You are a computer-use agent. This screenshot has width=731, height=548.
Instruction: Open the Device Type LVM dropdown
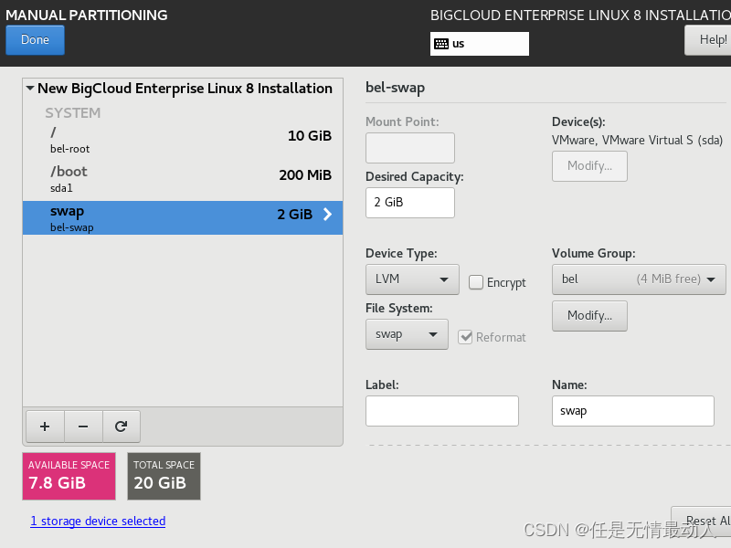click(412, 279)
